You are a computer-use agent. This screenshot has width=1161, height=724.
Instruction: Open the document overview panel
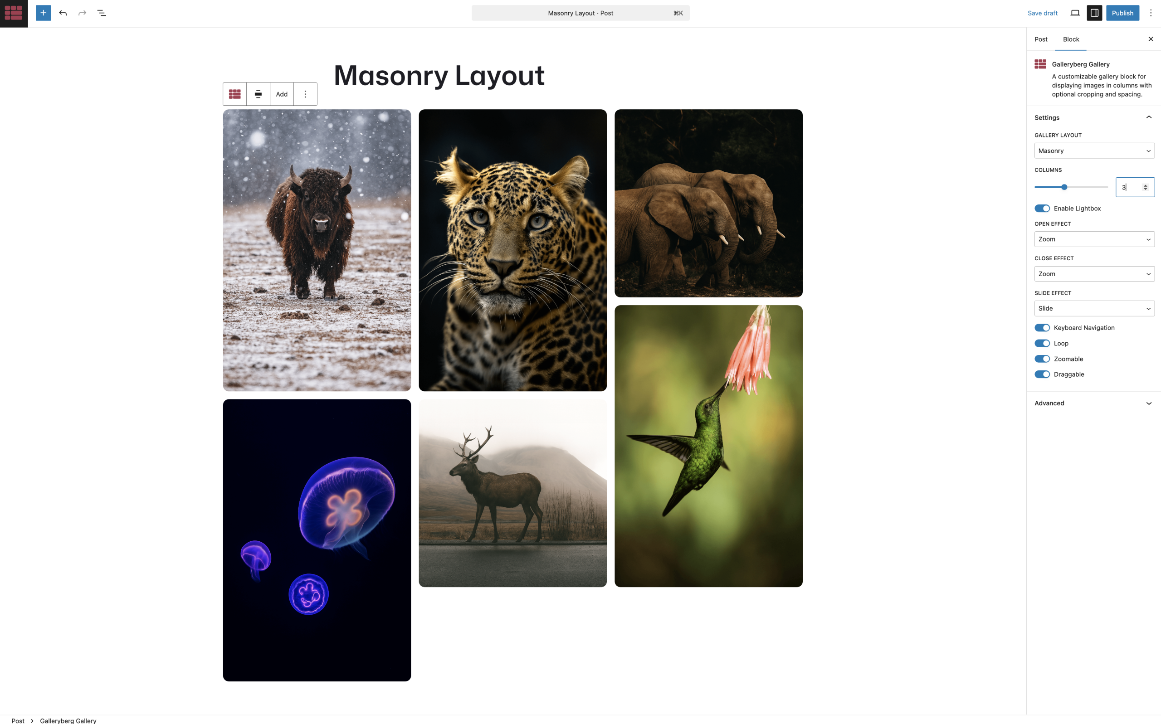(x=102, y=13)
